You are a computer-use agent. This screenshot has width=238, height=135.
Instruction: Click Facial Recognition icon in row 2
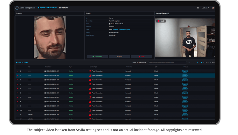point(90,75)
